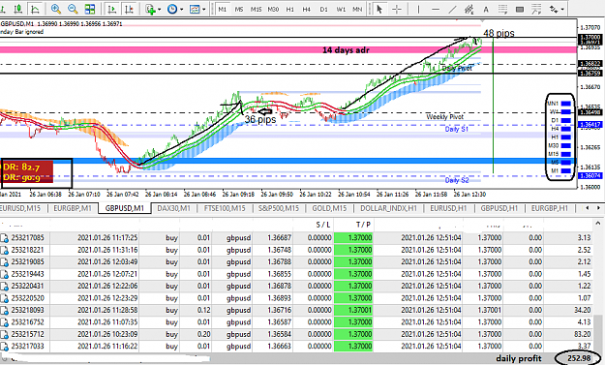Viewport: 605px width, 365px height.
Task: Select order row 253220431
Action: 296,286
